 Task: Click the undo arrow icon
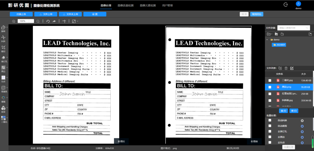point(48,21)
